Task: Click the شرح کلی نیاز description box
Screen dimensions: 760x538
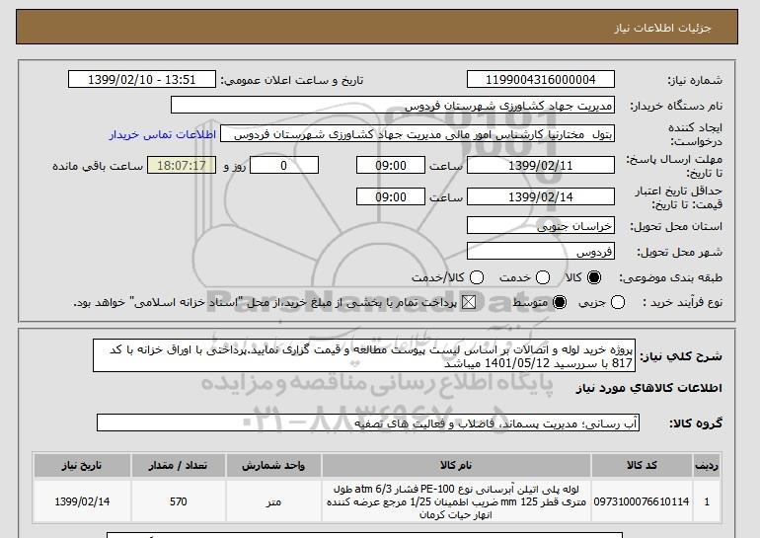Action: [x=364, y=355]
